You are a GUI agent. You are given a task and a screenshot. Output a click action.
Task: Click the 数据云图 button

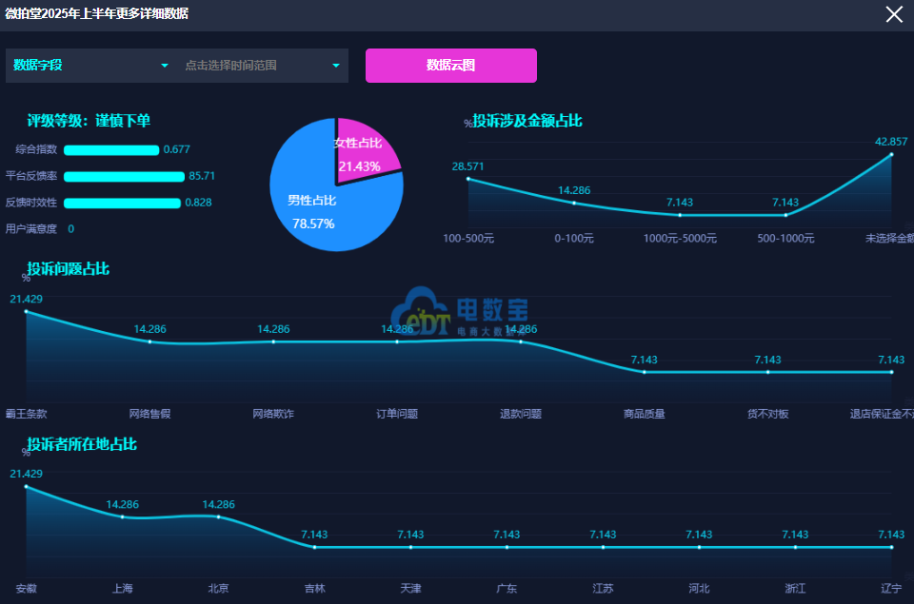(450, 66)
